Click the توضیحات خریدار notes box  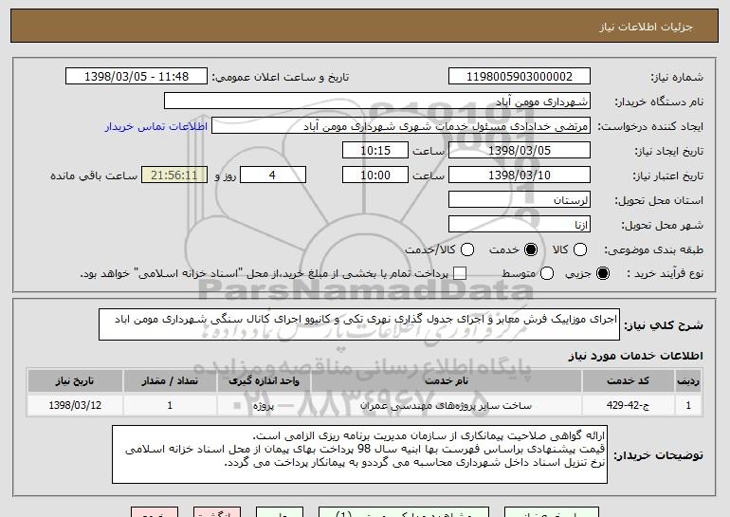click(x=359, y=454)
